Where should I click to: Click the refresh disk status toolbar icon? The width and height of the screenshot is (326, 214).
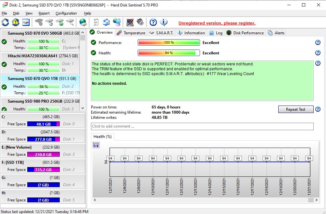click(x=5, y=22)
